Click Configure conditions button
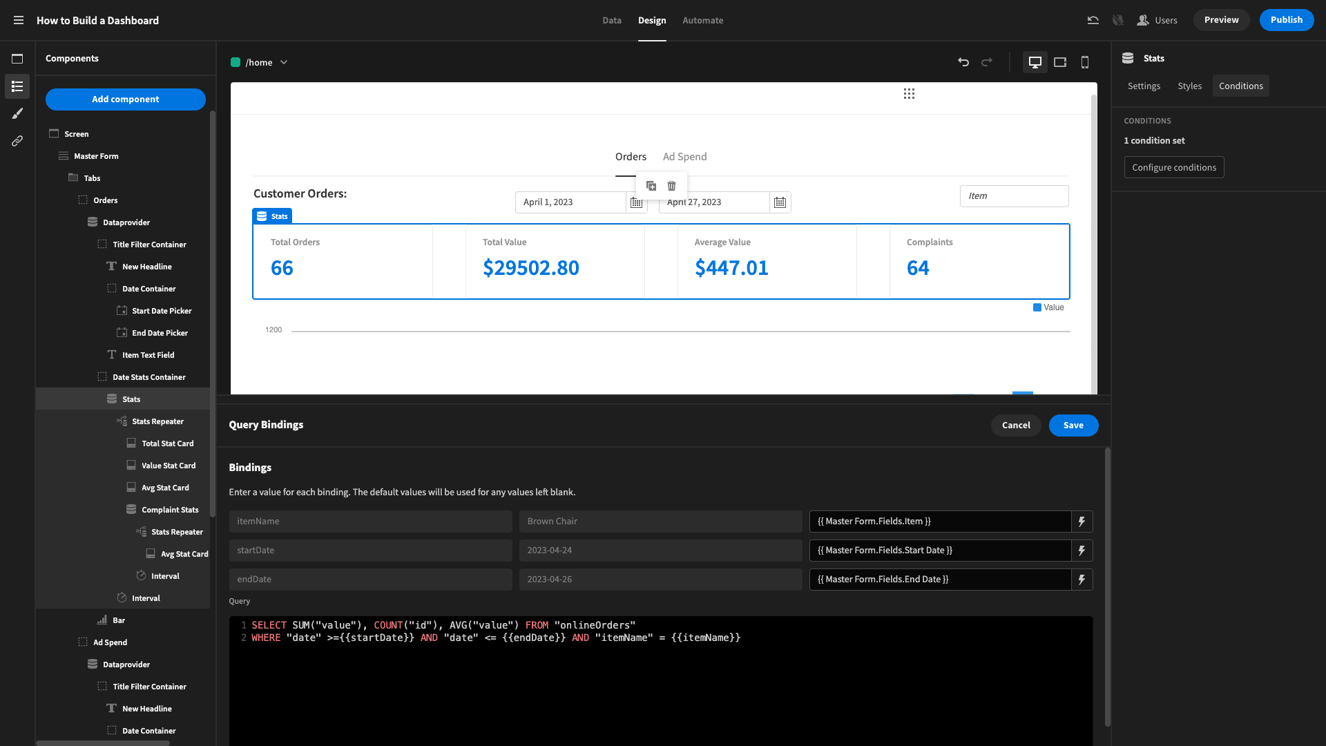Viewport: 1326px width, 746px height. tap(1174, 168)
